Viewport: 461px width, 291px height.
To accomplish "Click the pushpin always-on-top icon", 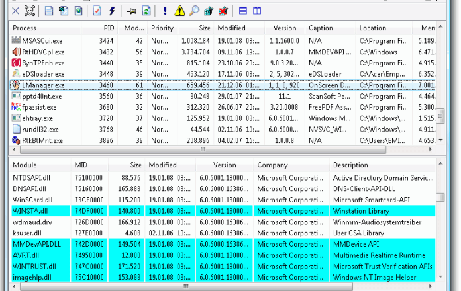I will 132,11.
